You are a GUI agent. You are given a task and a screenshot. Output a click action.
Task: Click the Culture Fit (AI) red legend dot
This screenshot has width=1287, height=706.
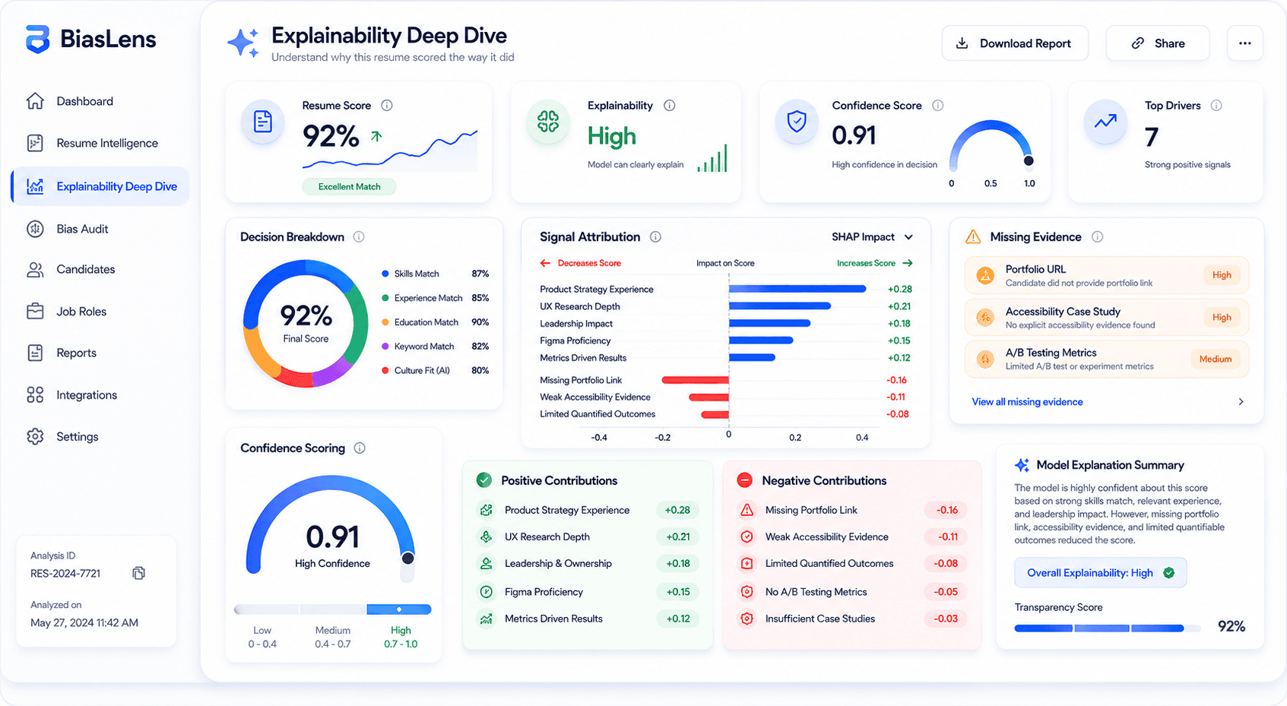[385, 371]
